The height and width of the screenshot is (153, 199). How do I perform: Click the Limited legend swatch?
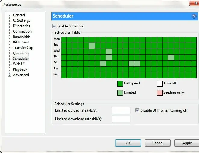coord(120,93)
